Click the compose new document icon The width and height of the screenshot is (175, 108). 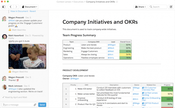coord(171,7)
